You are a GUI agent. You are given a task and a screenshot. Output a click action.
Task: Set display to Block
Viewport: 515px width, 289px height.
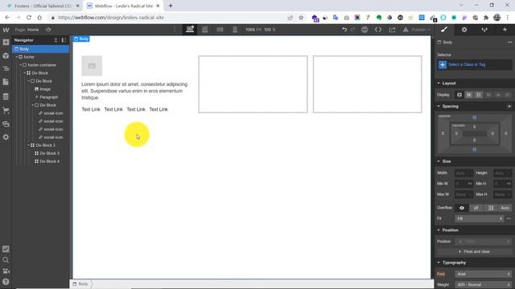pyautogui.click(x=459, y=95)
